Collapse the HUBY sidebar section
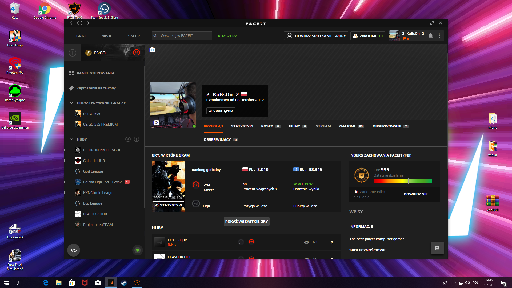 tap(71, 139)
